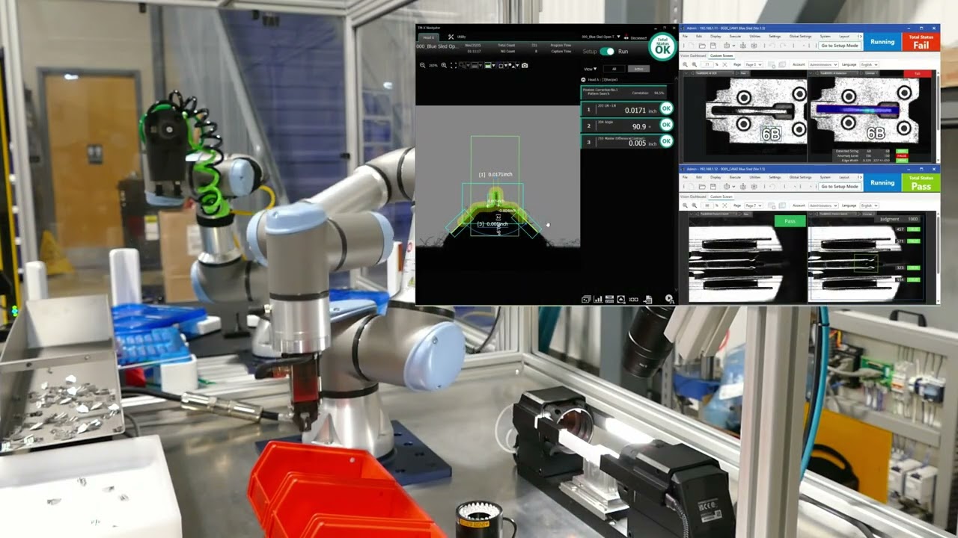Click the file export icon in TM-X bottom bar

648,300
